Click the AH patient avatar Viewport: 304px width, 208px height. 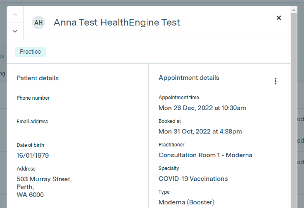pos(38,23)
